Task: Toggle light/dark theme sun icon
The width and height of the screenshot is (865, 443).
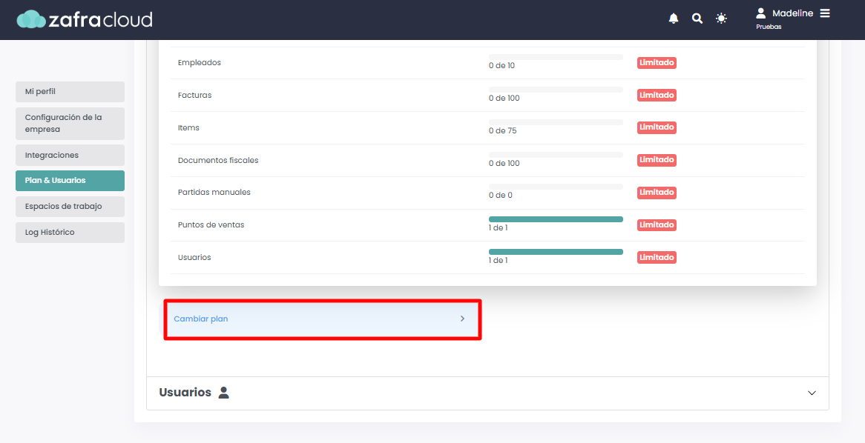Action: pyautogui.click(x=721, y=19)
